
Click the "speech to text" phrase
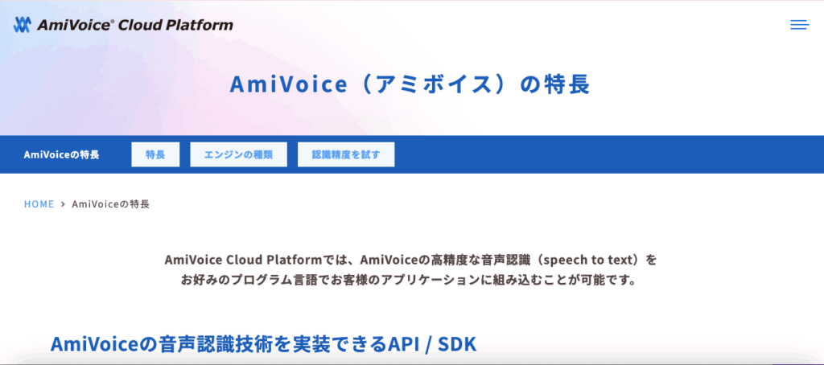point(591,260)
